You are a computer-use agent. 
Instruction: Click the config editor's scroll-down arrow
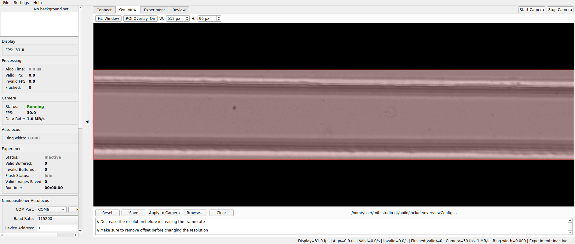point(570,232)
